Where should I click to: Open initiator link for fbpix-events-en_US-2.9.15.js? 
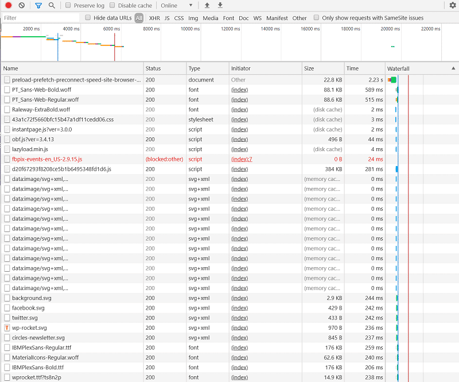[x=242, y=159]
